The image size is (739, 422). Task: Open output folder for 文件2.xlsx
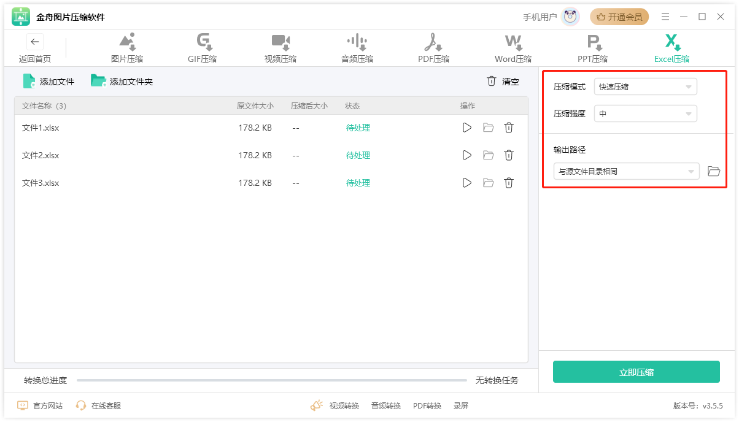(488, 155)
